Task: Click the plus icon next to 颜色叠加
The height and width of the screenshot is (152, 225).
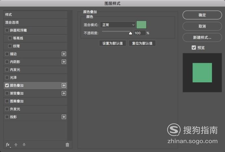Action: click(x=64, y=86)
